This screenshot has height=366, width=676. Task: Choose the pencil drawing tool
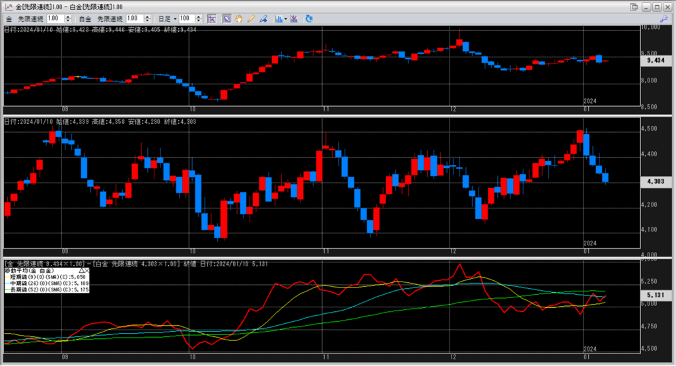point(251,18)
